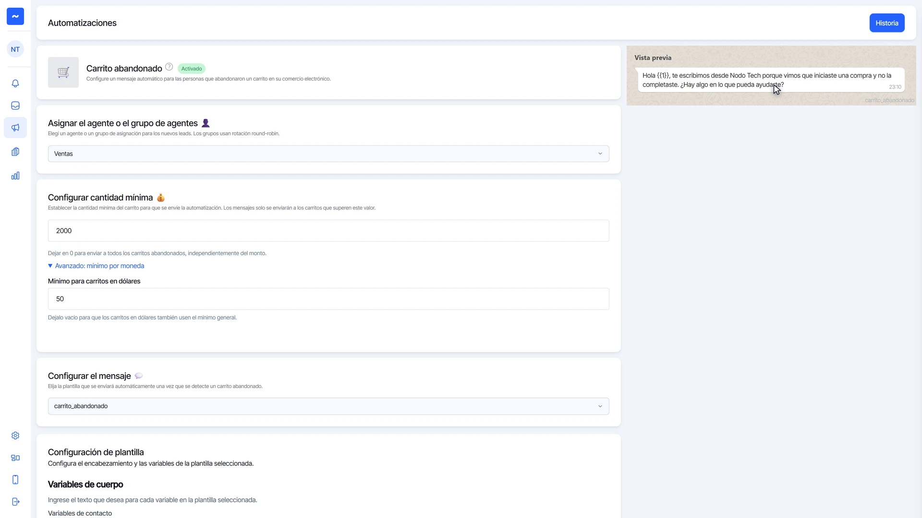Click the help question mark beside Carrito abandonado
Viewport: 922px width, 518px height.
[169, 67]
